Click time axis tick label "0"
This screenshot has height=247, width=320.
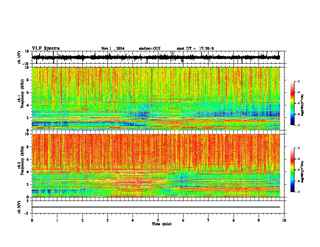pos(32,220)
